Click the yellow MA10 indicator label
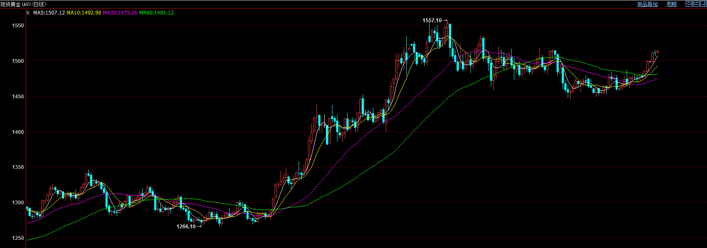 tap(84, 13)
